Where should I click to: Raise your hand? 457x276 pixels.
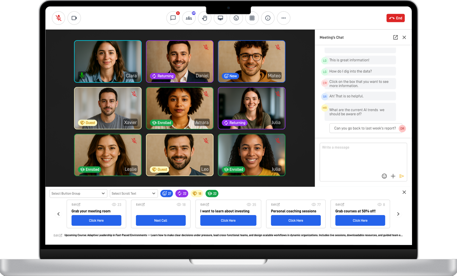pos(205,18)
